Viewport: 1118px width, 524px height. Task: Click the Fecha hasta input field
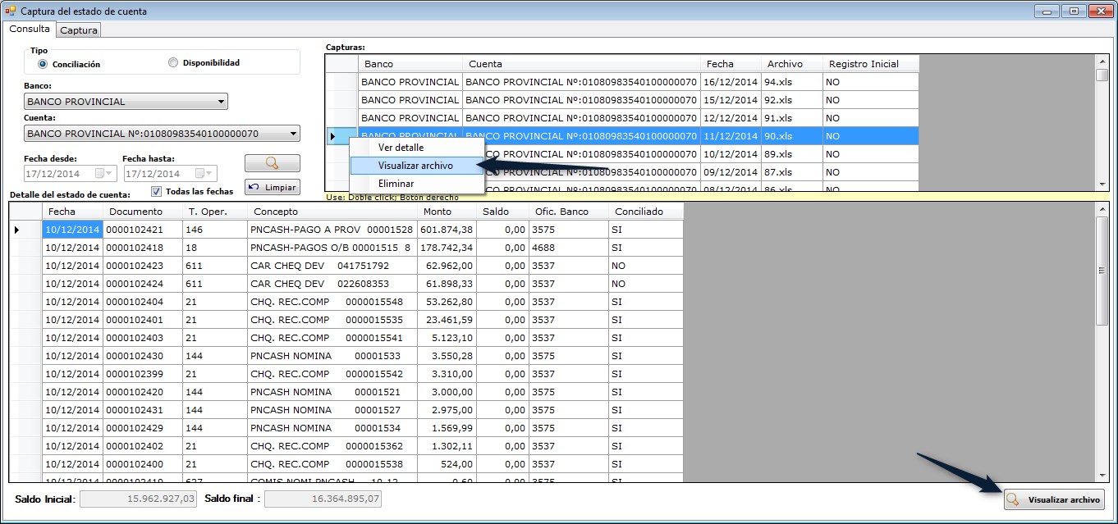click(x=170, y=174)
